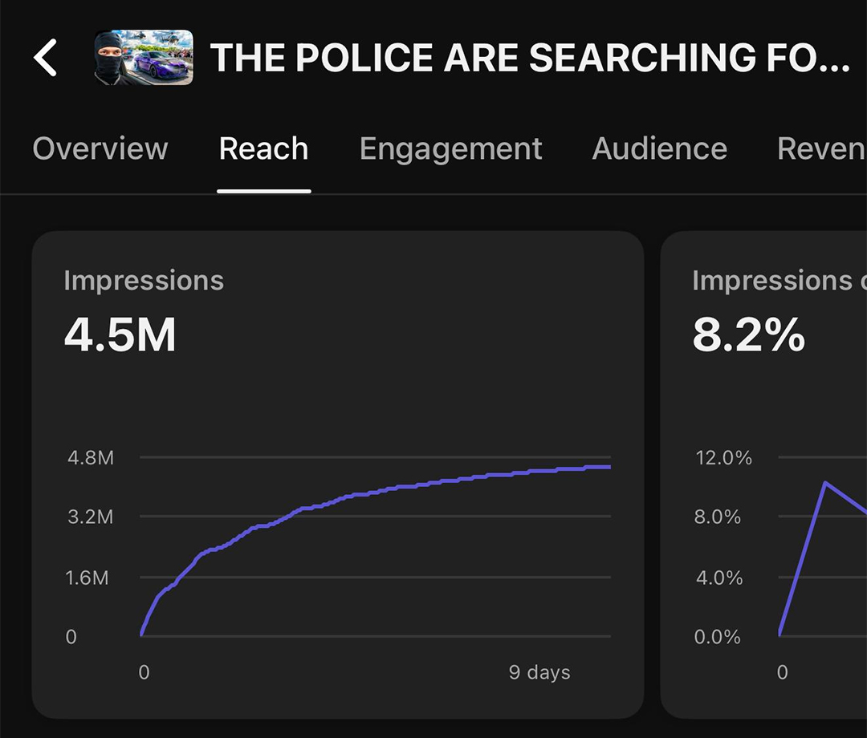Open the Engagement tab
Viewport: 867px width, 738px height.
[x=450, y=149]
